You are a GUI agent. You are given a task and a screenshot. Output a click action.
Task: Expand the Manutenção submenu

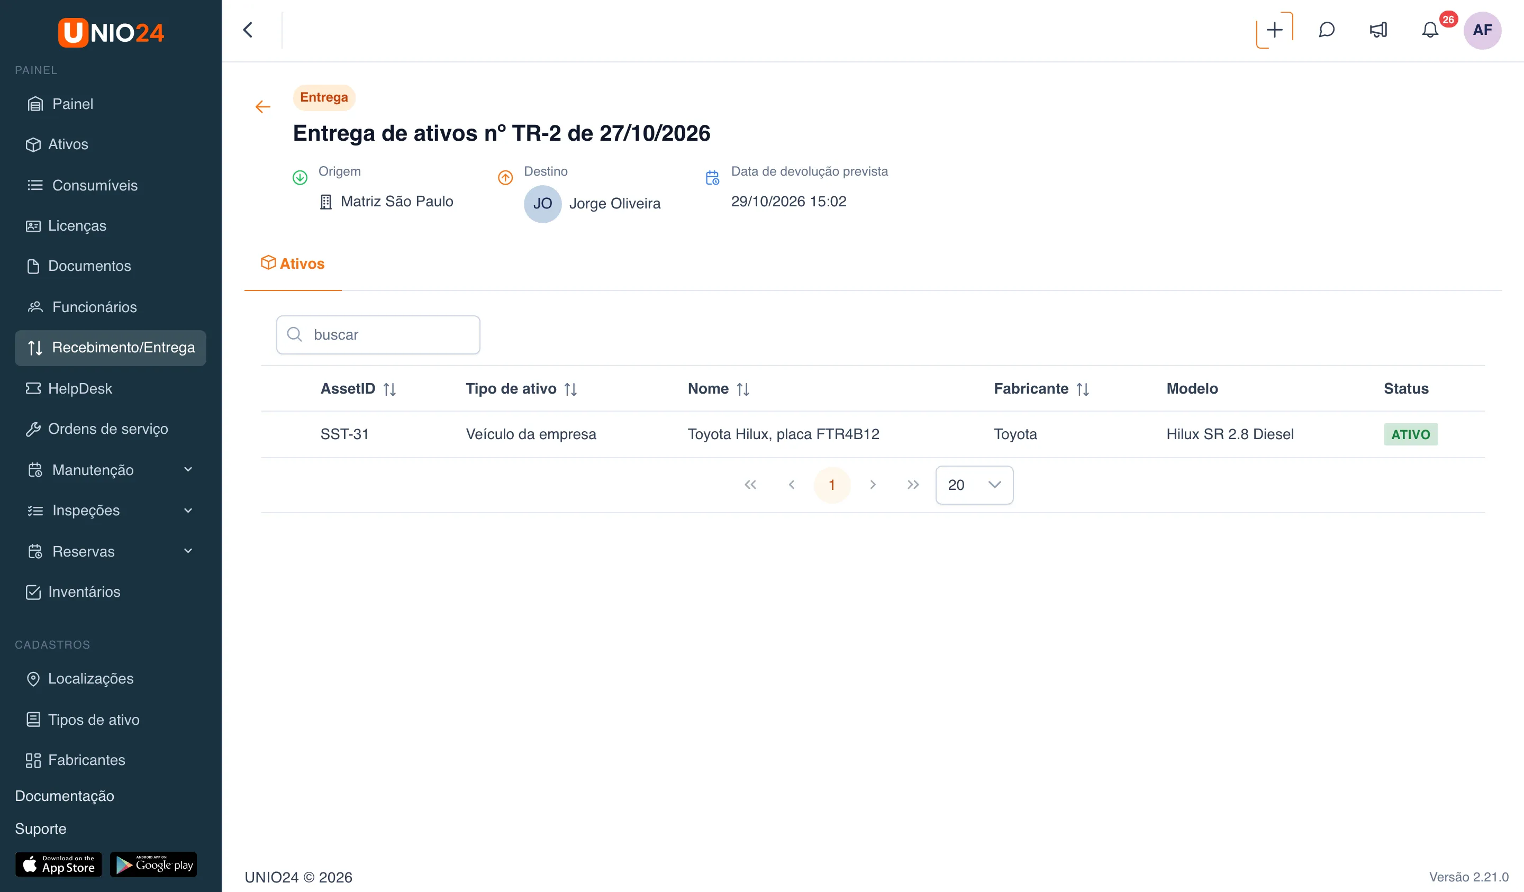pos(188,470)
